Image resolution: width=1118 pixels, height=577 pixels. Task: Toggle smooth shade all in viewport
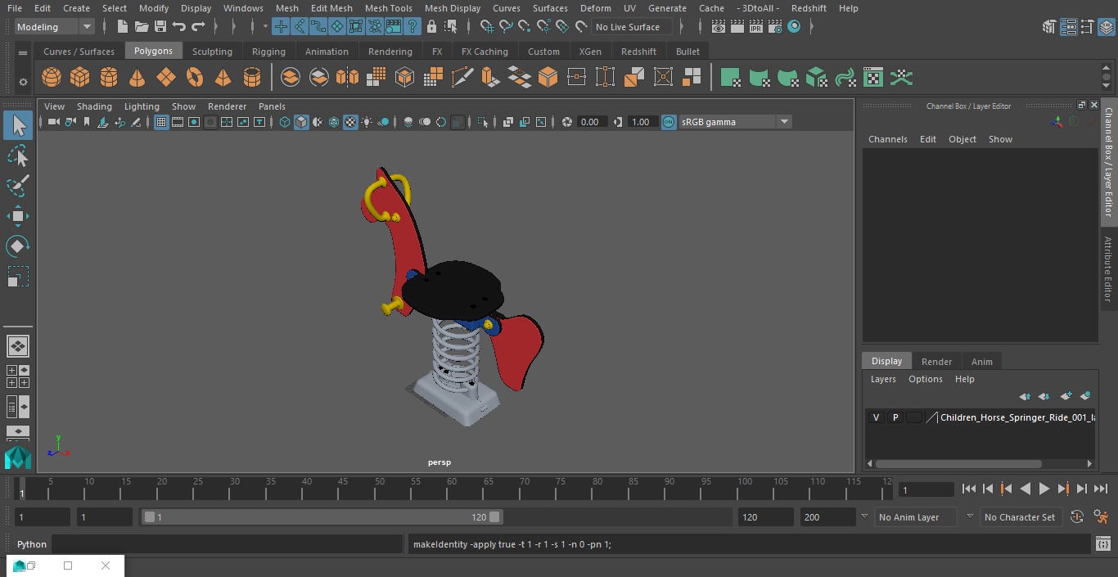click(x=301, y=122)
